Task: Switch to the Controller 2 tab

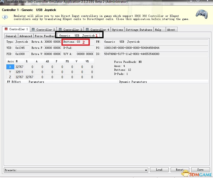Action: [43, 30]
